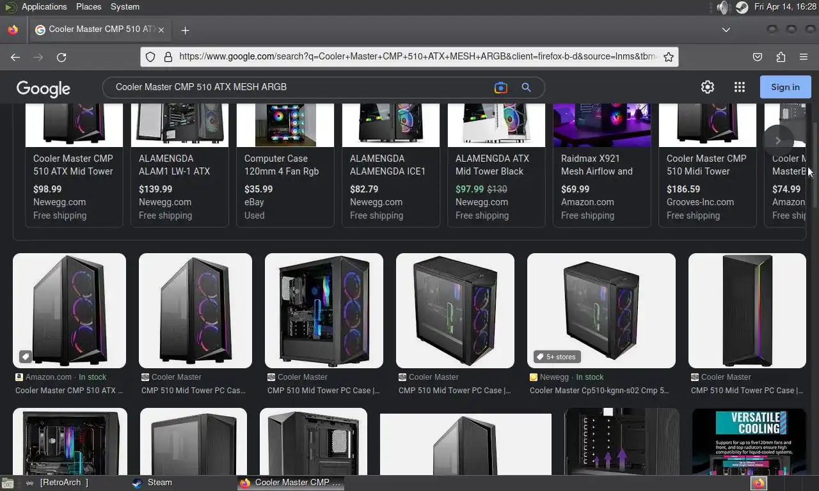Open Cooler Master CMP 510 ATX Mid Tower $98.99 listing
819x491 pixels.
pos(74,165)
